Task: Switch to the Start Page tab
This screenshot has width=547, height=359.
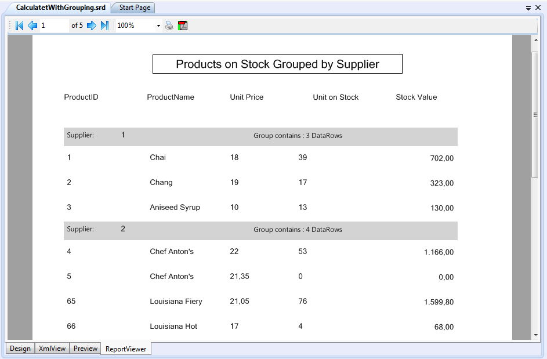Action: point(135,8)
